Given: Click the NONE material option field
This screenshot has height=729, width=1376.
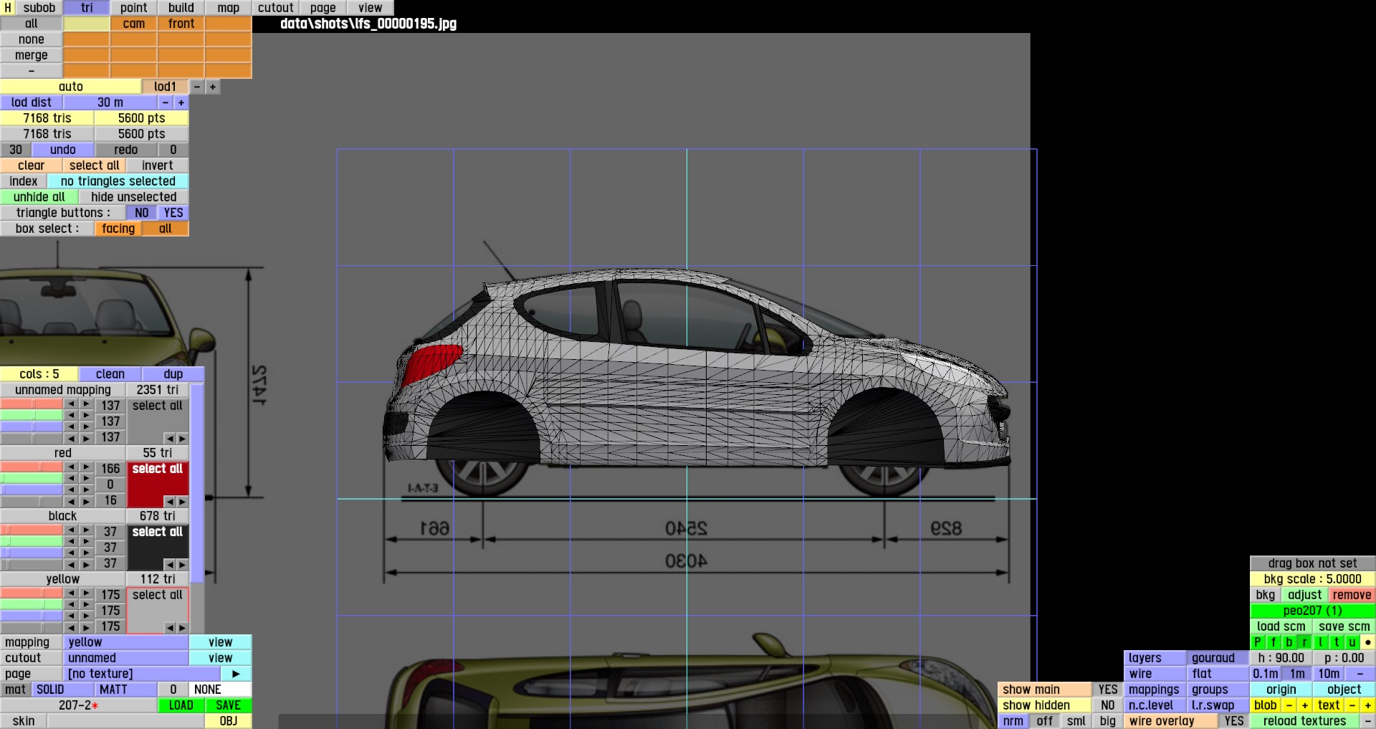Looking at the screenshot, I should click(x=221, y=690).
